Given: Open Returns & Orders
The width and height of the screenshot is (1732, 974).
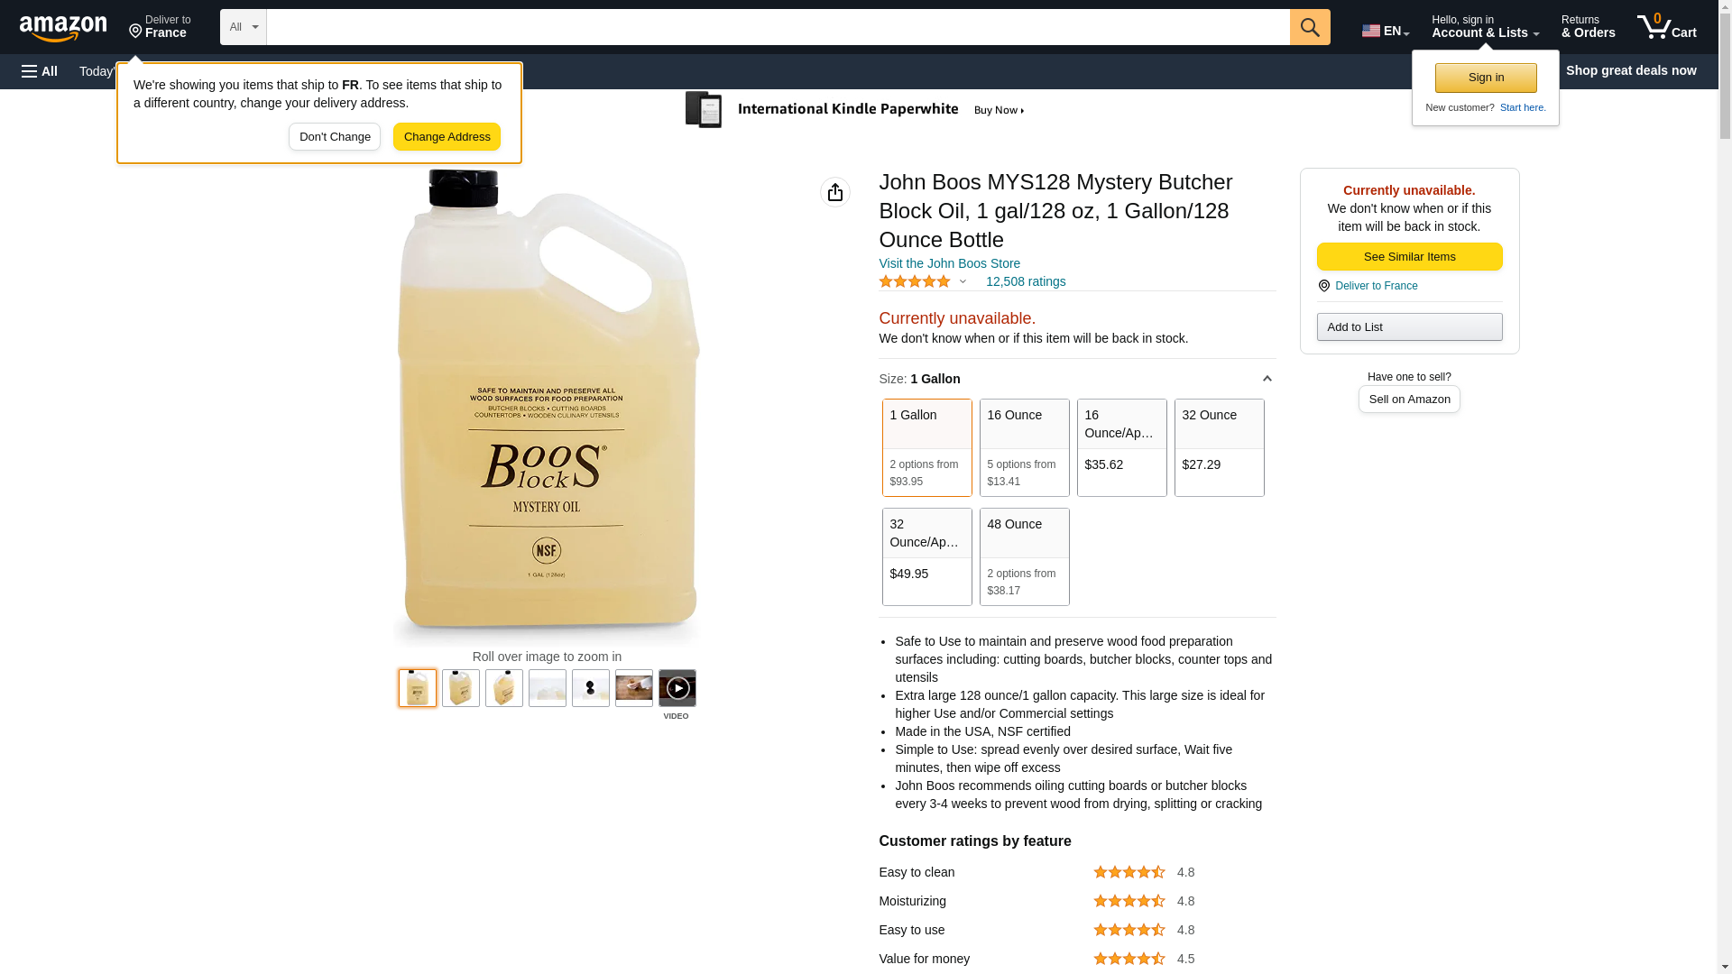Looking at the screenshot, I should 1588,27.
